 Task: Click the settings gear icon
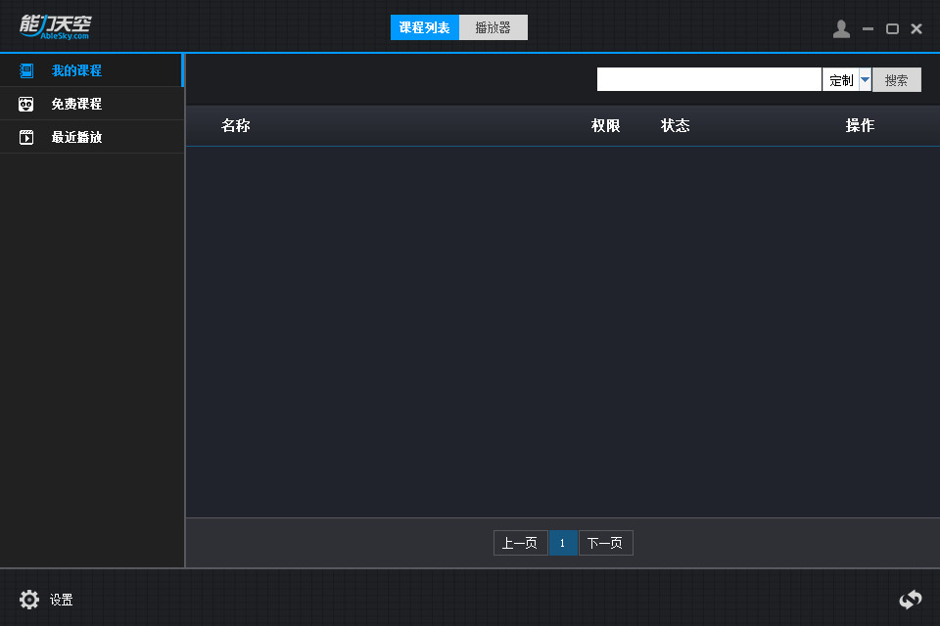(x=29, y=600)
